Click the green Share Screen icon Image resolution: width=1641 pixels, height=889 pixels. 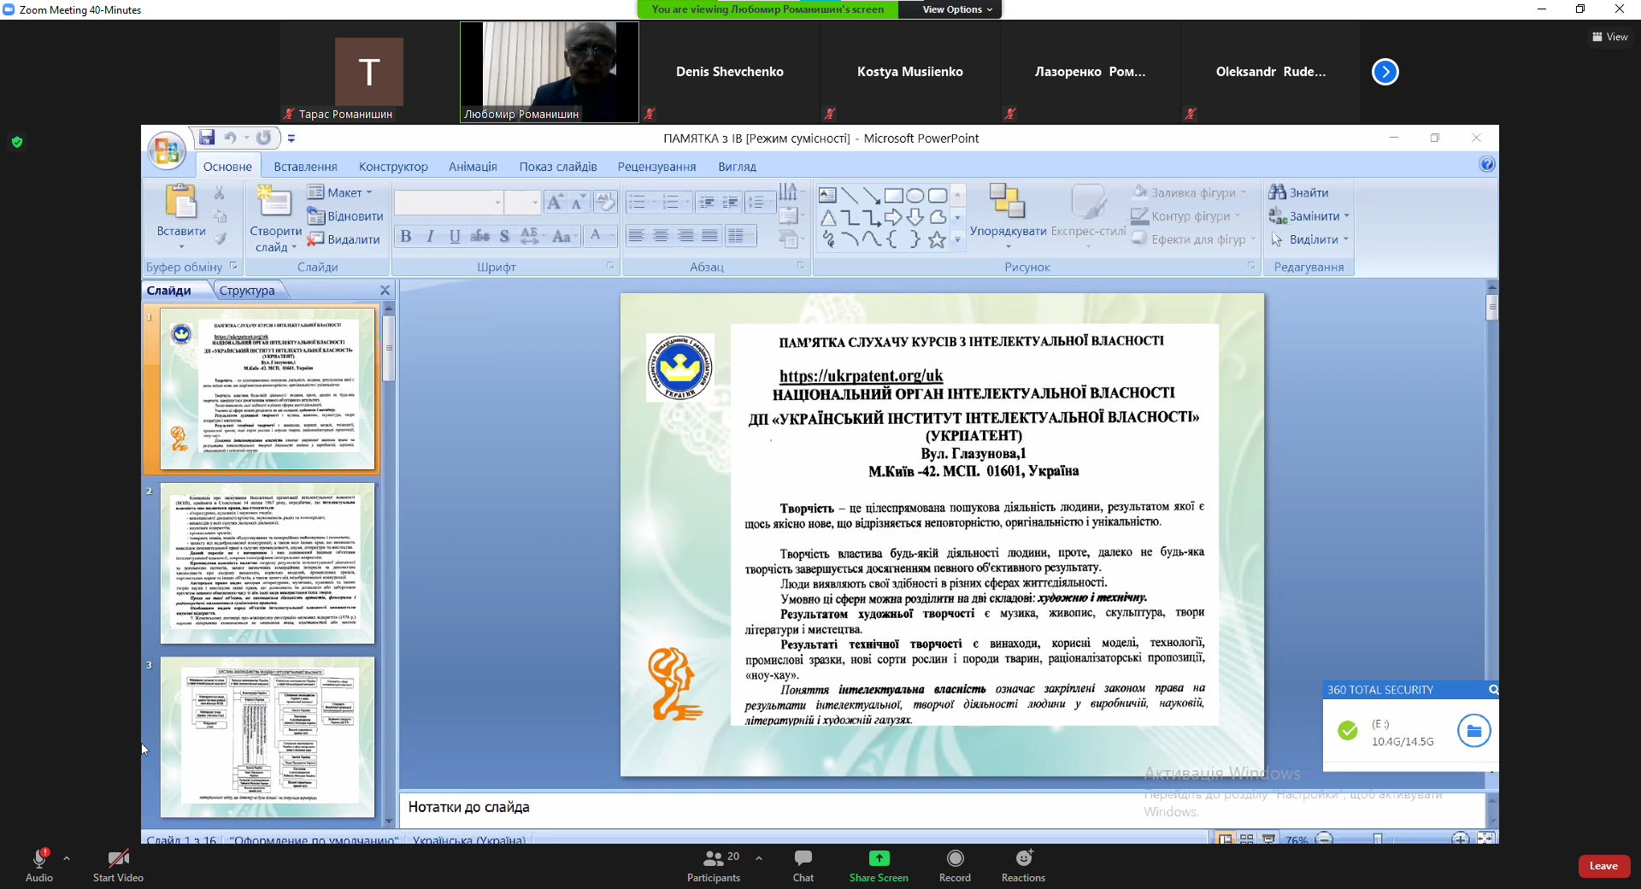pyautogui.click(x=879, y=858)
